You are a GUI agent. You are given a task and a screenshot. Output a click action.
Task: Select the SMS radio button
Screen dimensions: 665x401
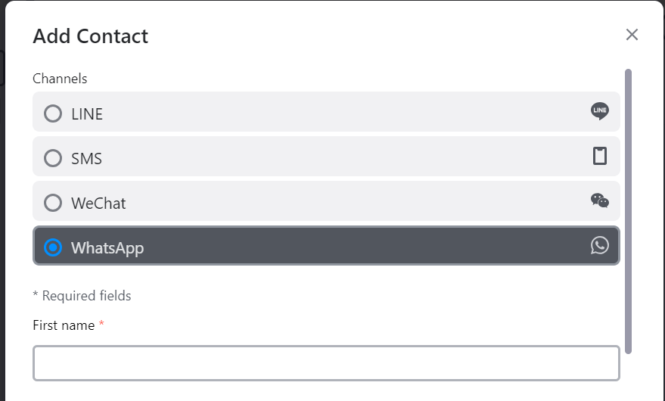click(x=53, y=158)
